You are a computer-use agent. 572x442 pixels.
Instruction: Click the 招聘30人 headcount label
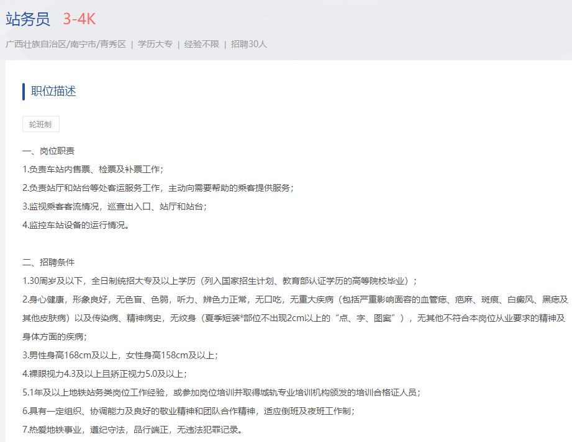tap(249, 45)
